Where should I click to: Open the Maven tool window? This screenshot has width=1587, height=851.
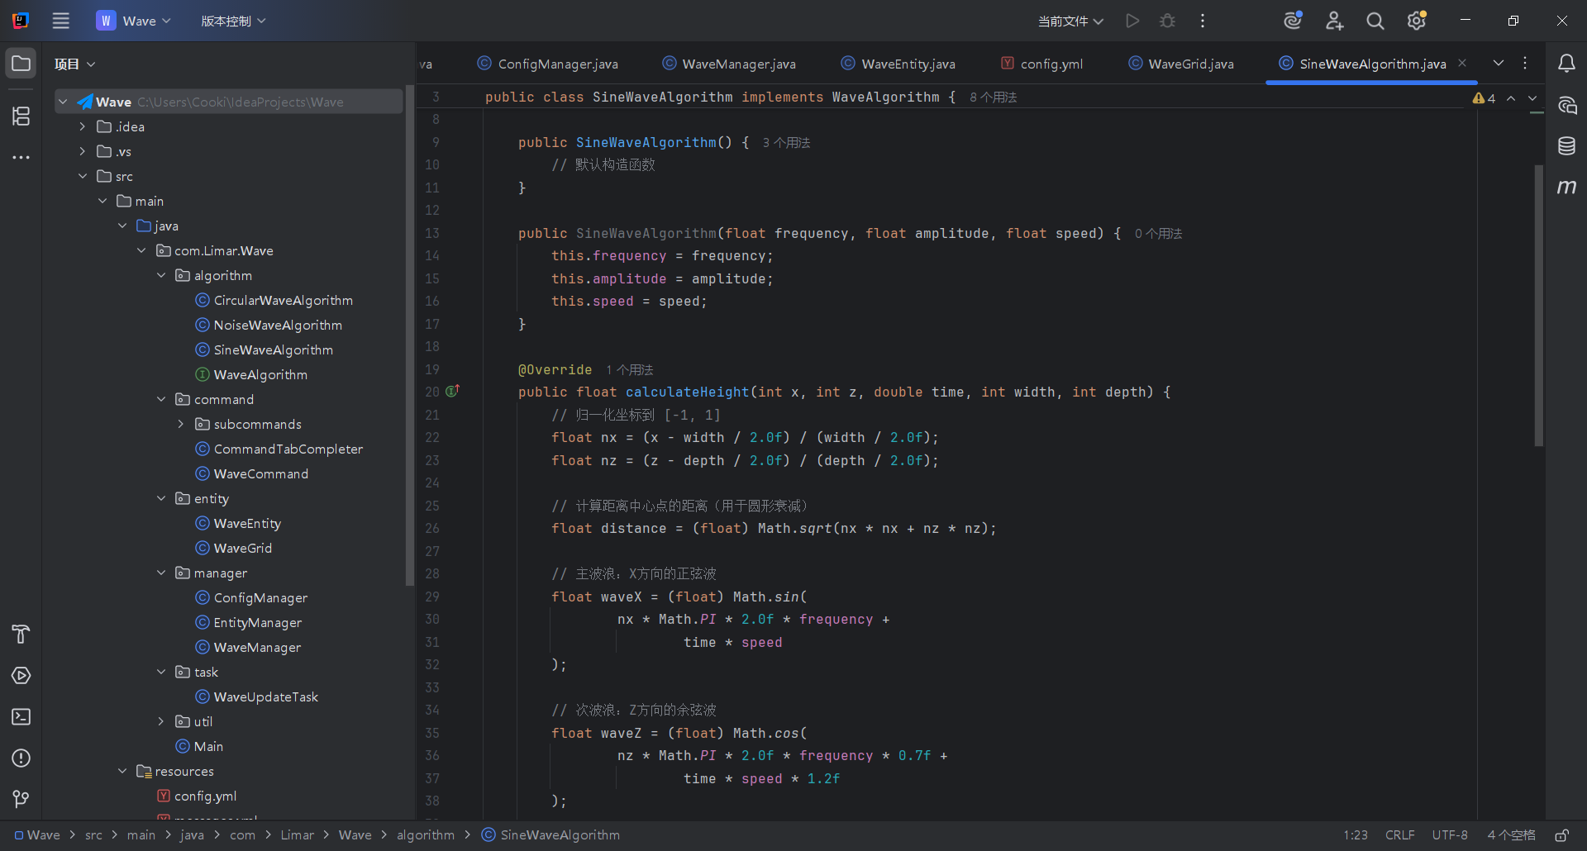[1566, 188]
